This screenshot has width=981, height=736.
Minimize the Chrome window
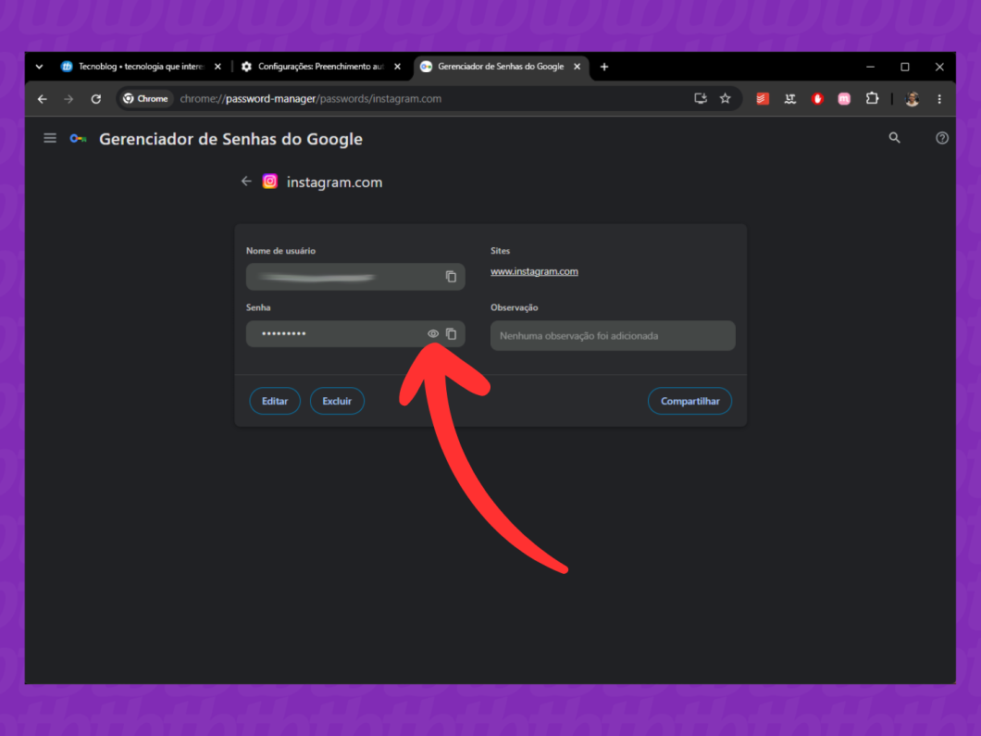click(870, 67)
